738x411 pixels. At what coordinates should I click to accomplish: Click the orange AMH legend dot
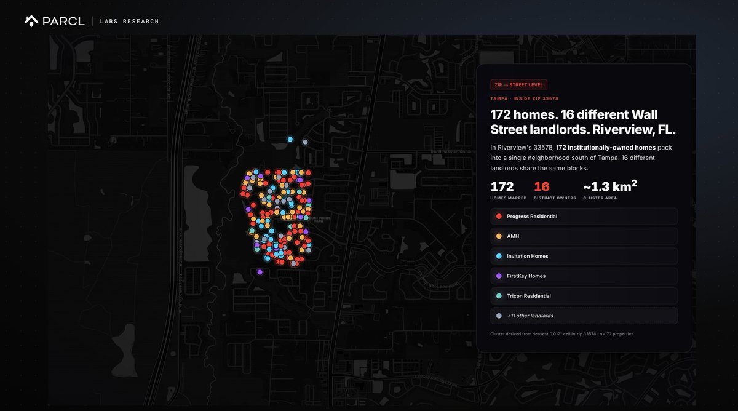499,236
